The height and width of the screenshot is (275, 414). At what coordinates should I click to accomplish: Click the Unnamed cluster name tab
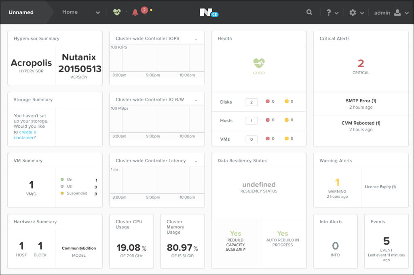pos(21,12)
